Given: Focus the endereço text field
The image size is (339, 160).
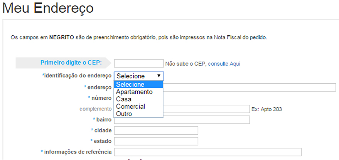Looking at the screenshot, I should pos(250,87).
